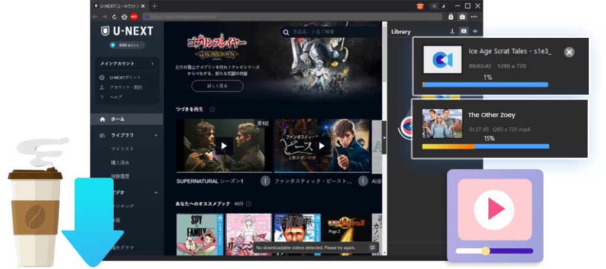606x269 pixels.
Task: Click the arrow icon in Library header
Action: pyautogui.click(x=475, y=31)
